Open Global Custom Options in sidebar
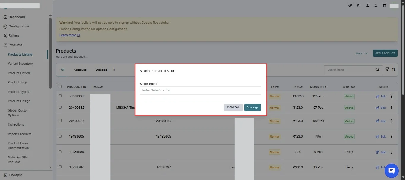The height and width of the screenshot is (180, 405). (x=18, y=113)
